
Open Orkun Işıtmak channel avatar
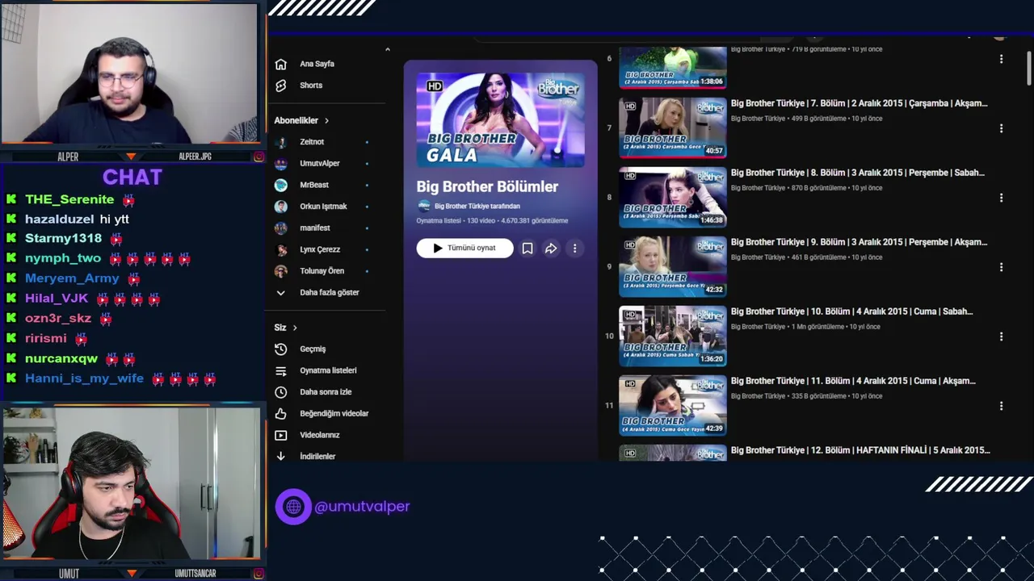point(280,207)
